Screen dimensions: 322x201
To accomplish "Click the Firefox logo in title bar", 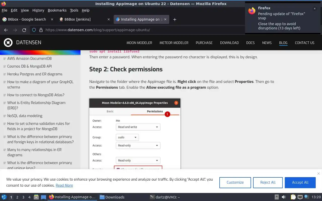I will pos(4,4).
